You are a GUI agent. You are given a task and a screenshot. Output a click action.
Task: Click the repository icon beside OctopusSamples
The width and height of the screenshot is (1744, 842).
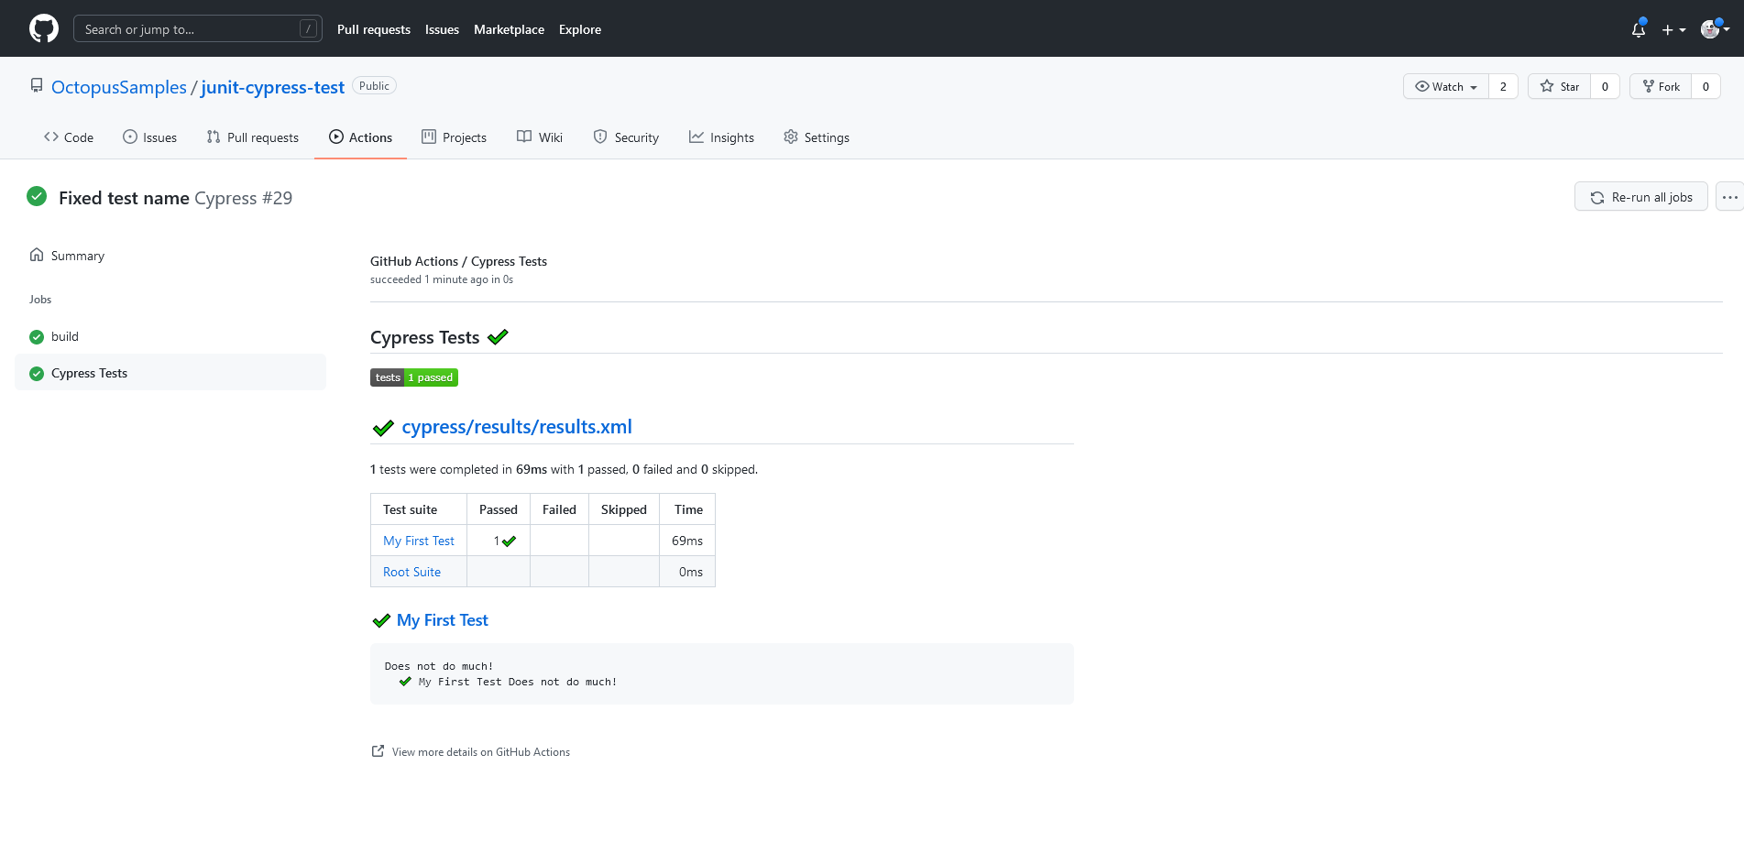coord(37,85)
